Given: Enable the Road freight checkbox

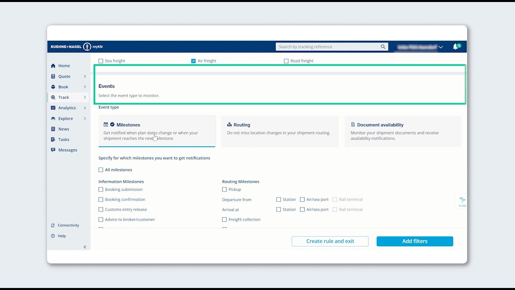Looking at the screenshot, I should (286, 61).
